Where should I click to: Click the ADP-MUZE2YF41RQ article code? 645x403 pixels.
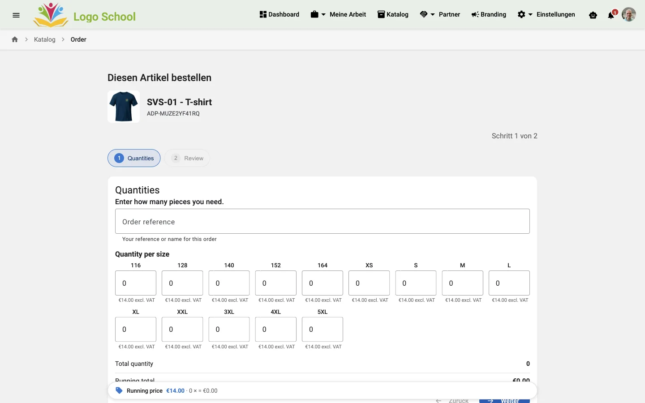point(173,114)
